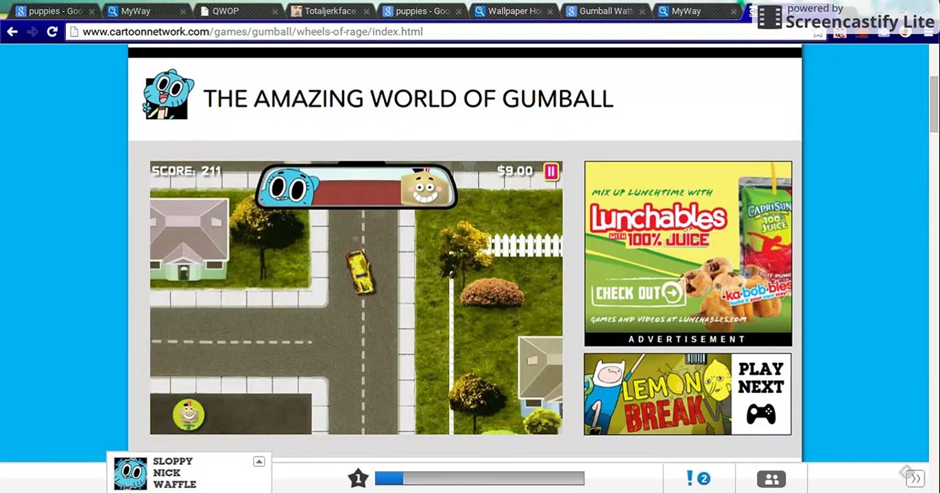Expand the Sloppy Nick Waffle profile panel arrow
The height and width of the screenshot is (493, 940).
point(258,462)
